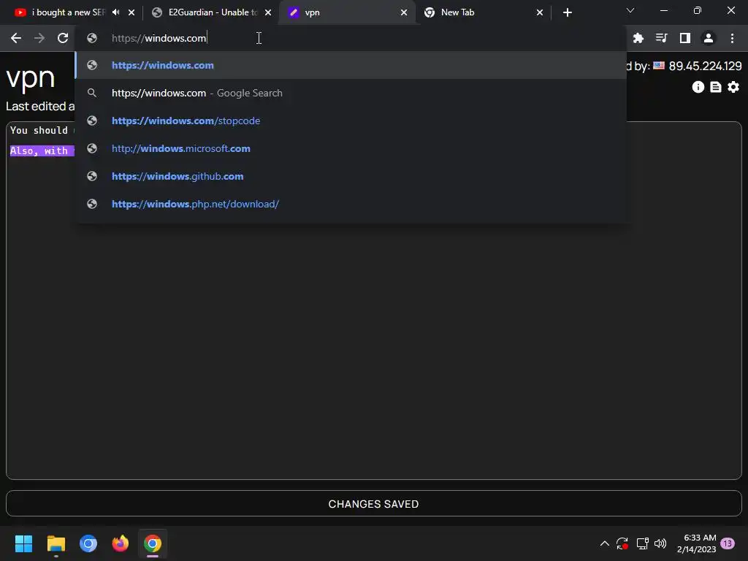The height and width of the screenshot is (561, 748).
Task: Close the E2Guardian tab
Action: click(268, 12)
